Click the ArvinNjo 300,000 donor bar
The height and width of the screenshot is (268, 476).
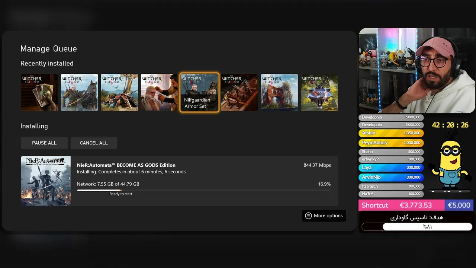click(391, 177)
